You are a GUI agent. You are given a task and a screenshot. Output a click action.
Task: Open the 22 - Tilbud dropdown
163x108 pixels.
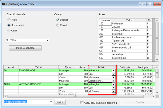(x=47, y=40)
